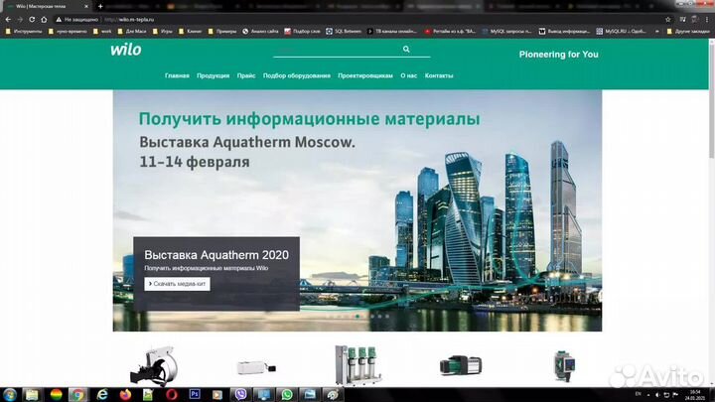This screenshot has width=715, height=402.
Task: Open the MySQL запросы bookmark
Action: (507, 32)
